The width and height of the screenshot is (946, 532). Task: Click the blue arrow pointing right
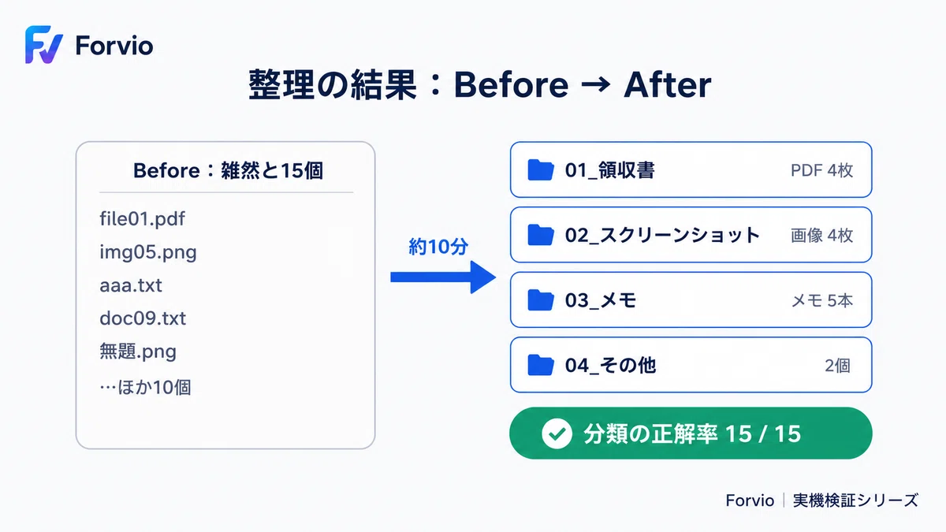pyautogui.click(x=443, y=277)
